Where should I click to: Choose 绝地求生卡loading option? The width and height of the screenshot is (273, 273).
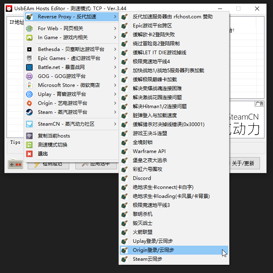(174, 196)
